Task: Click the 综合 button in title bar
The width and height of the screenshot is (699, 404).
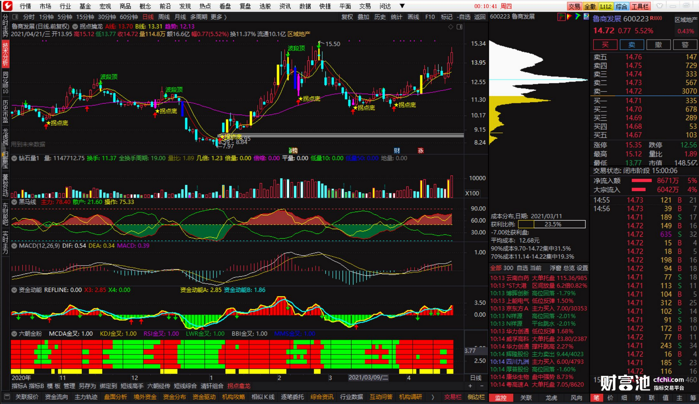Action: (x=621, y=6)
